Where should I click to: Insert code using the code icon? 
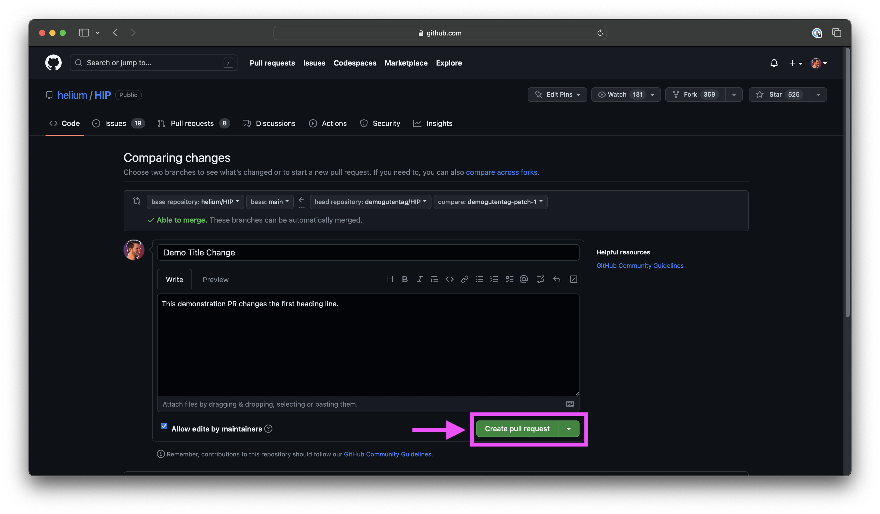pos(450,279)
